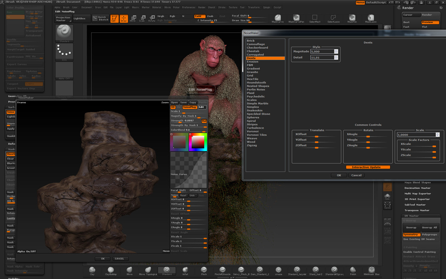Select the Clay brush icon

(92, 271)
